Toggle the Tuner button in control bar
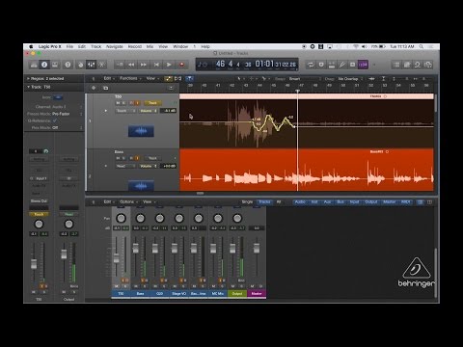 tap(342, 65)
